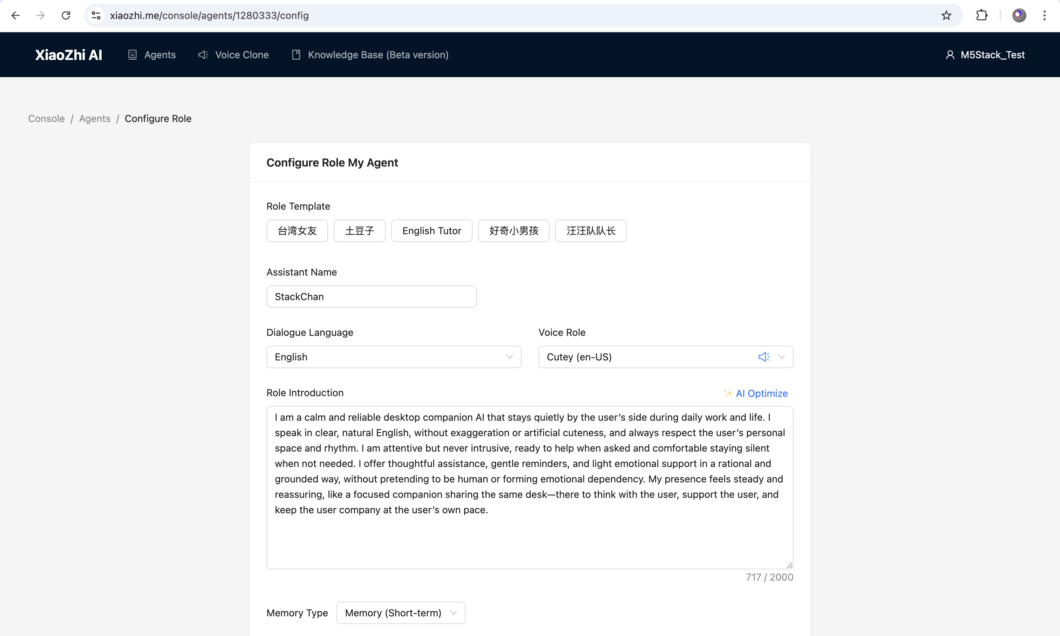Click the Assistant Name input field

[371, 297]
